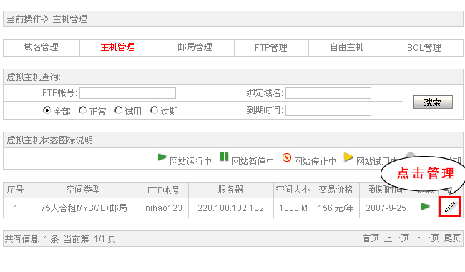This screenshot has width=465, height=272.
Task: Click the price 156 元/年 cell
Action: [x=336, y=208]
